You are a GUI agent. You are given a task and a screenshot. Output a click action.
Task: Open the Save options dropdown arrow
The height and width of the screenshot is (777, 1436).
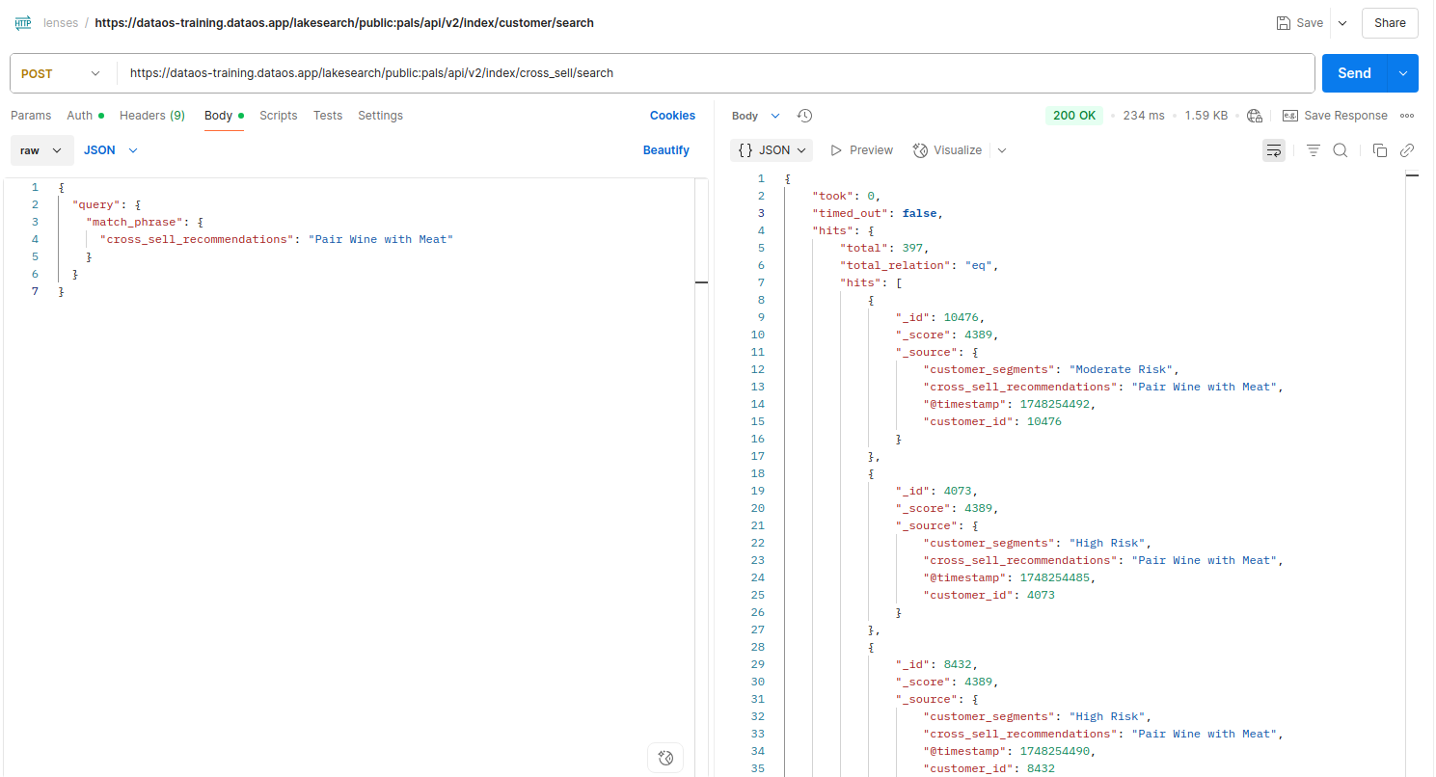tap(1341, 23)
